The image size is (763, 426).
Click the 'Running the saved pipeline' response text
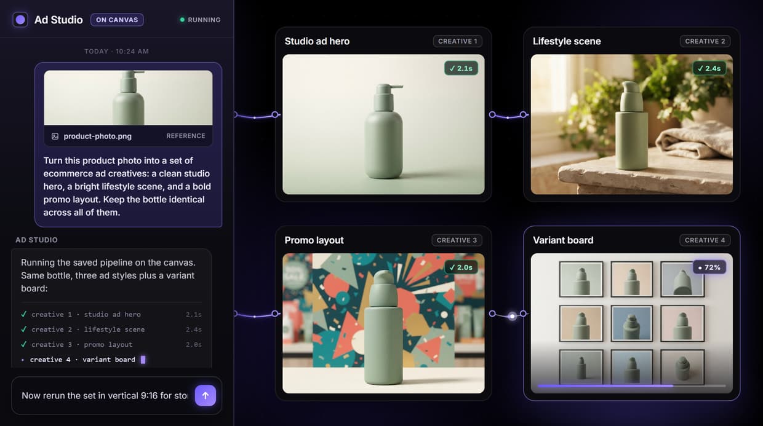(x=108, y=275)
